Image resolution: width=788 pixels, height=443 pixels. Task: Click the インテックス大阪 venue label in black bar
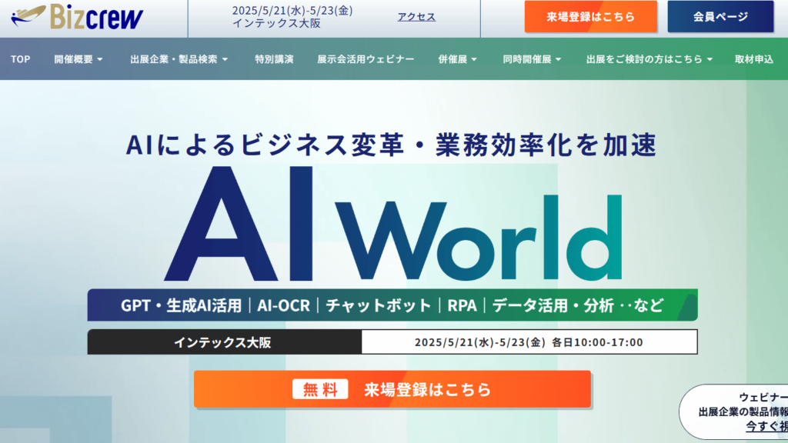[222, 342]
